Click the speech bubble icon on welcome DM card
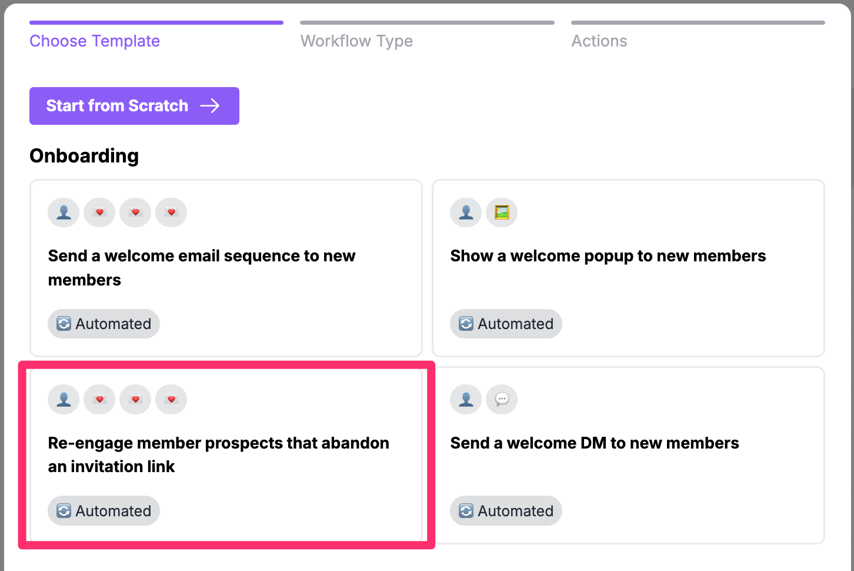854x571 pixels. [502, 399]
